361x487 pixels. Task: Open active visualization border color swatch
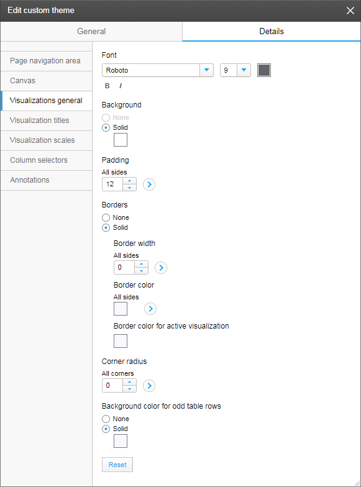[121, 341]
